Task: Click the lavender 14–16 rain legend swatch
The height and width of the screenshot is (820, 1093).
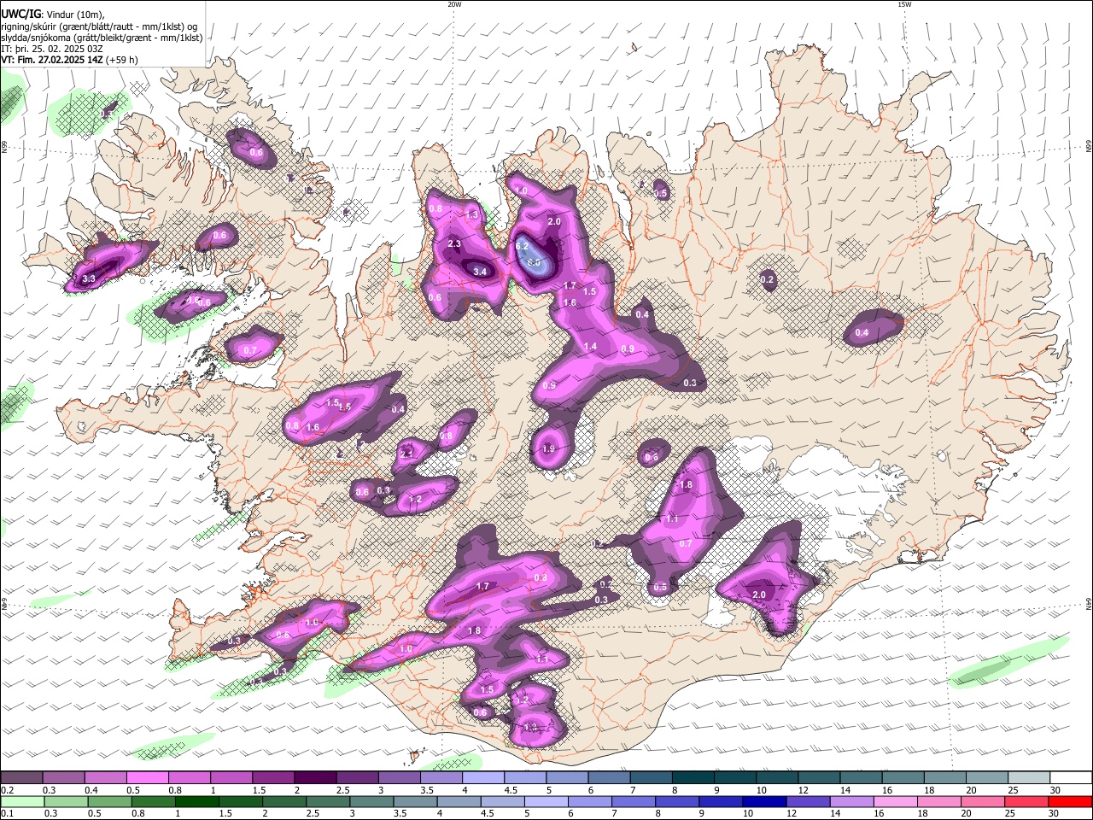Action: pyautogui.click(x=852, y=802)
